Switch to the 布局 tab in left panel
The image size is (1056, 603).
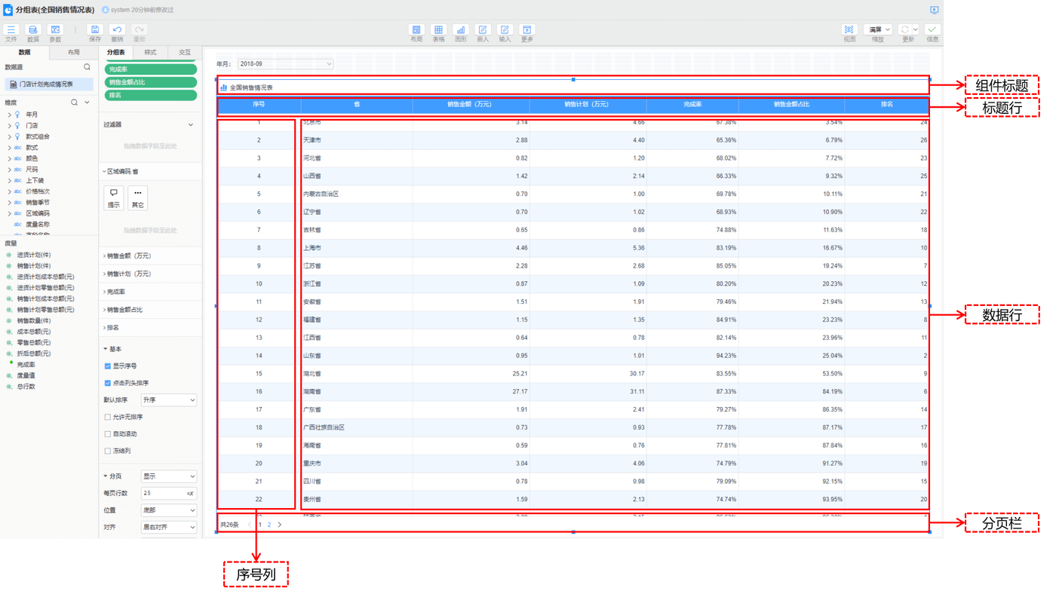[73, 53]
